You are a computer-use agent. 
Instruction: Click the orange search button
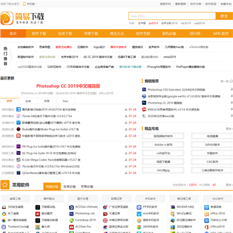click(224, 16)
